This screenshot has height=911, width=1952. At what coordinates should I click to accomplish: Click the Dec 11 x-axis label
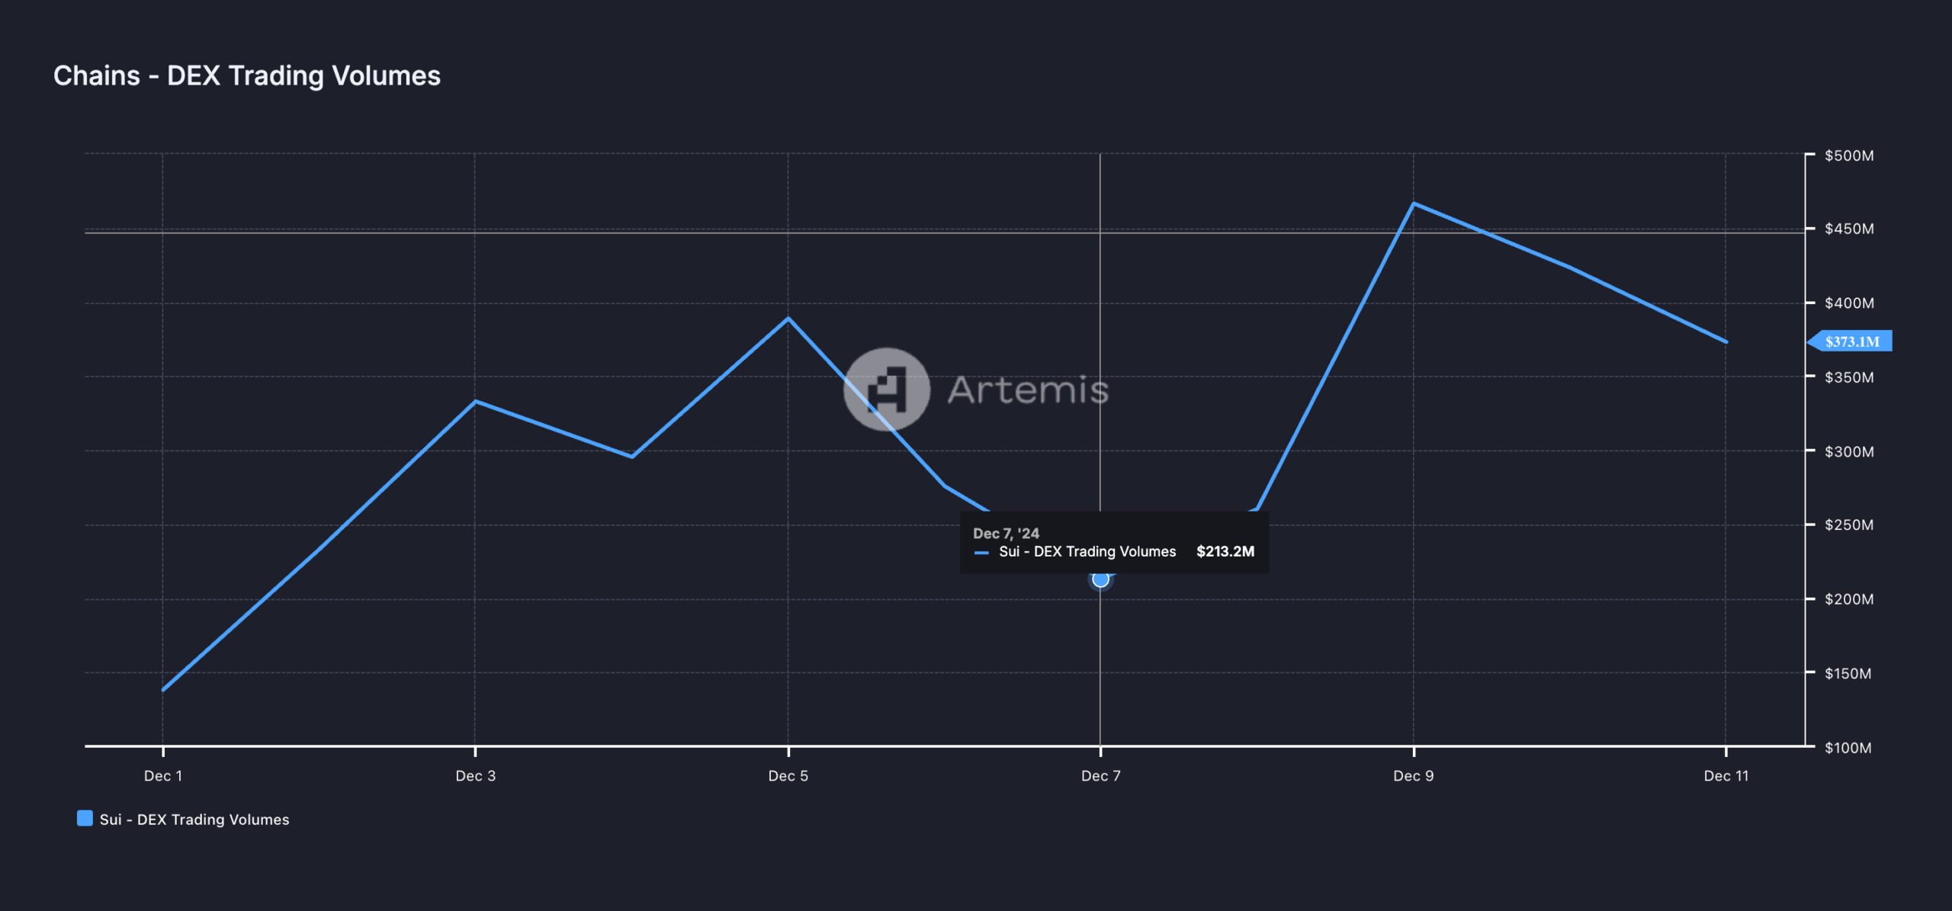(1726, 776)
